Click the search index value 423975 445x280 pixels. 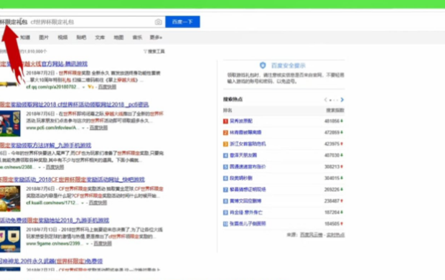332,144
